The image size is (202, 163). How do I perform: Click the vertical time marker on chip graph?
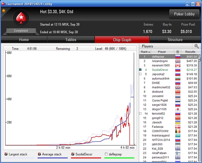[x=134, y=99]
